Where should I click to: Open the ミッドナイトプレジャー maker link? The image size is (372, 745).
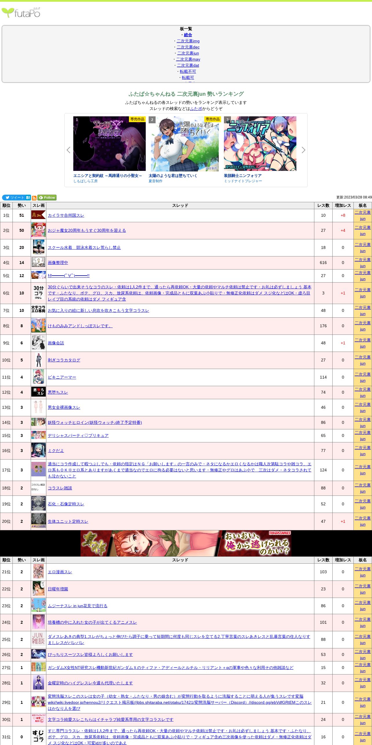(x=243, y=181)
